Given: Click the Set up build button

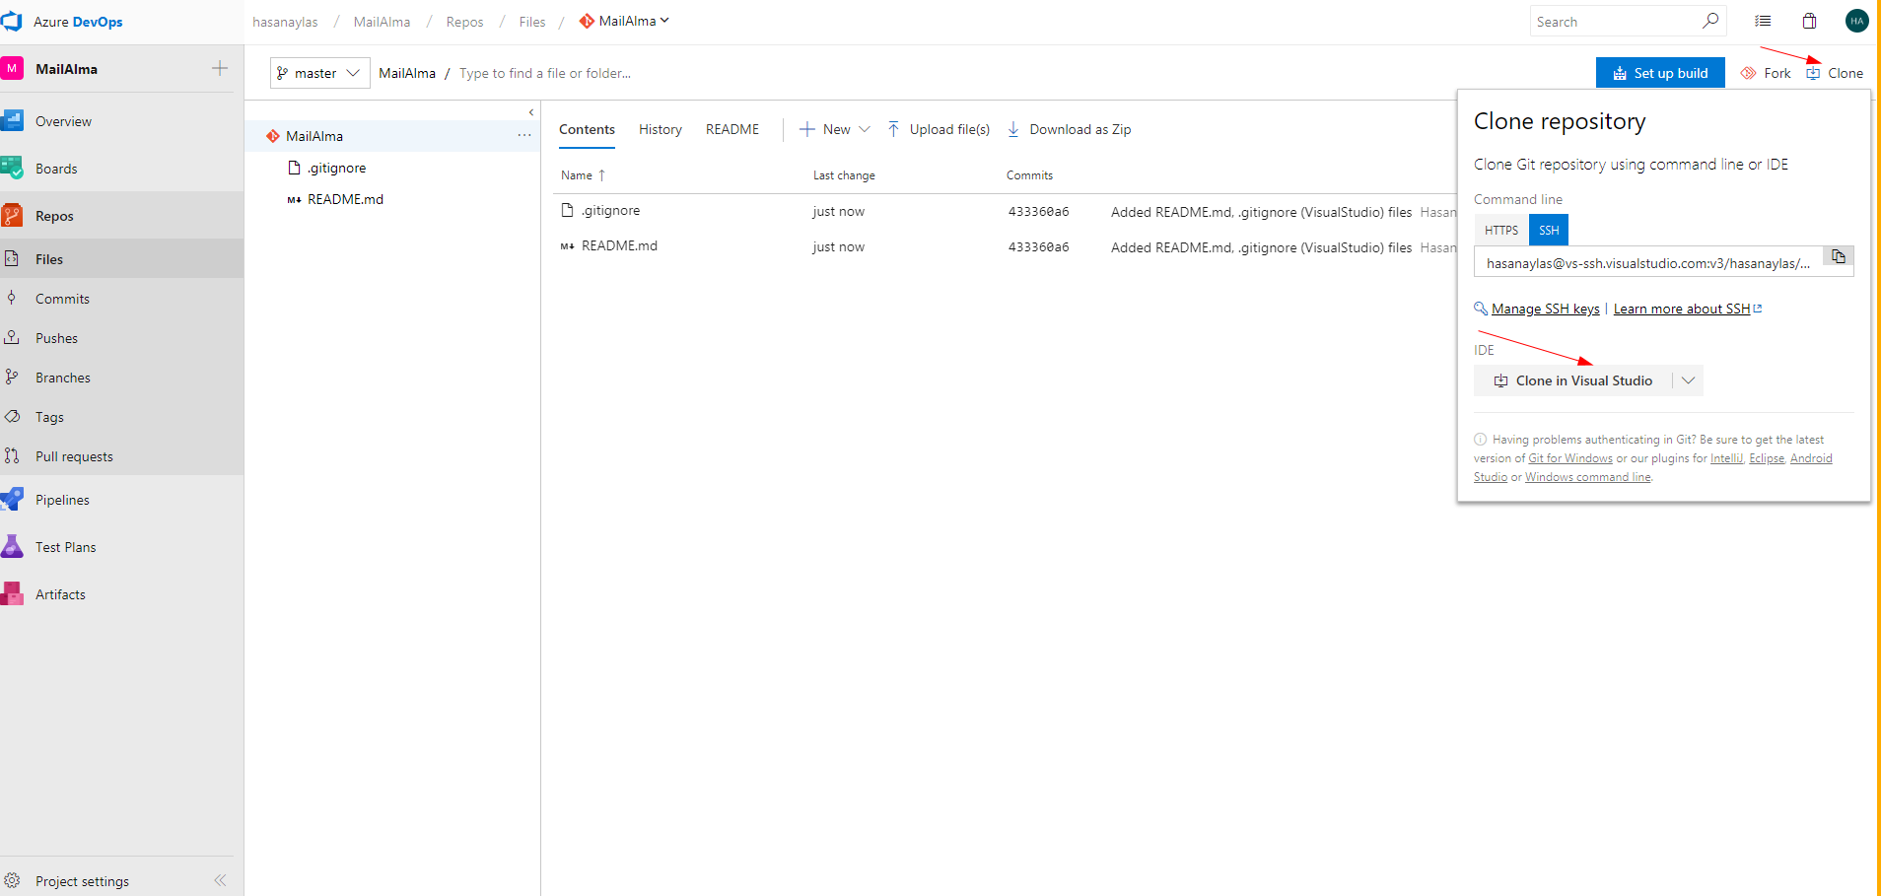Looking at the screenshot, I should click(1660, 73).
